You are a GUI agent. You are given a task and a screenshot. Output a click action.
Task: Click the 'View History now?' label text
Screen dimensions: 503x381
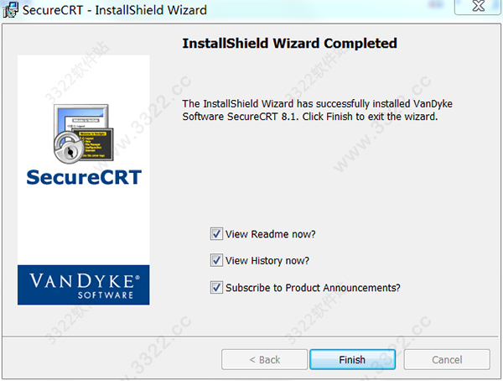point(267,260)
